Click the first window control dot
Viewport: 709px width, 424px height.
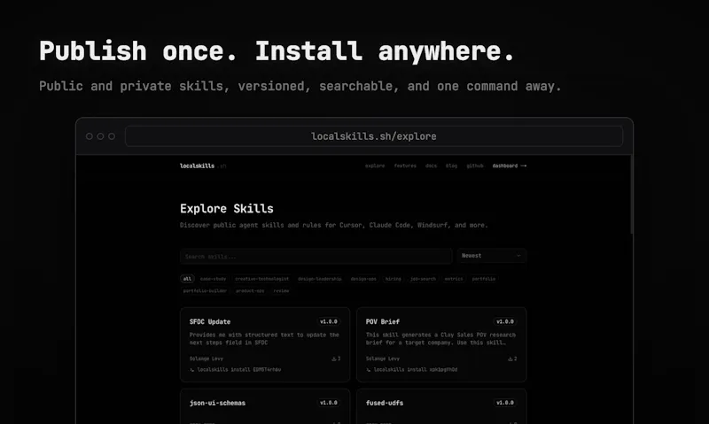pyautogui.click(x=90, y=136)
